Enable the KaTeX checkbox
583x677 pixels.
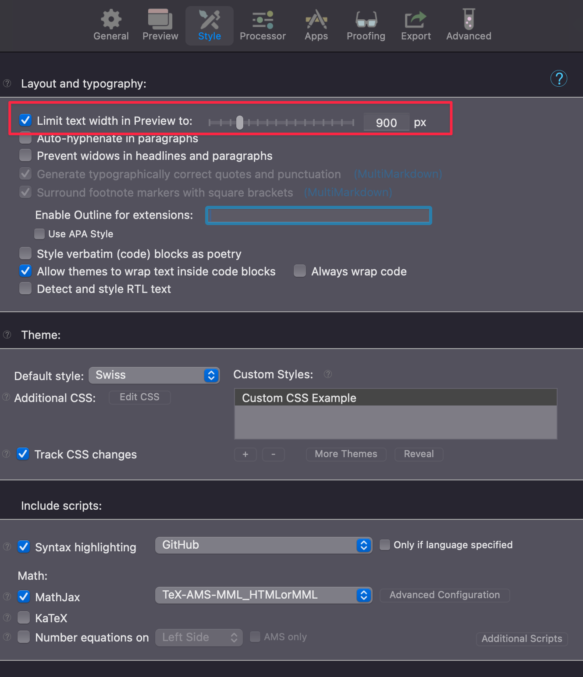[24, 617]
